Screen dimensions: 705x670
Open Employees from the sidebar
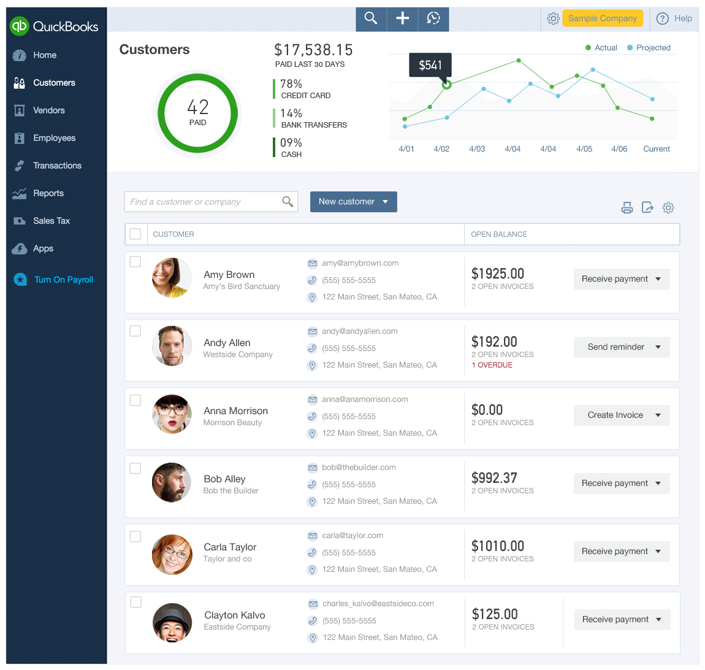click(55, 138)
